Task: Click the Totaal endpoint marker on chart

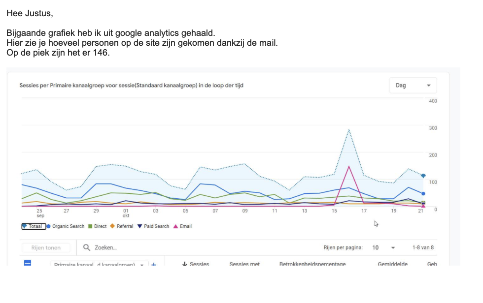Action: (x=423, y=176)
